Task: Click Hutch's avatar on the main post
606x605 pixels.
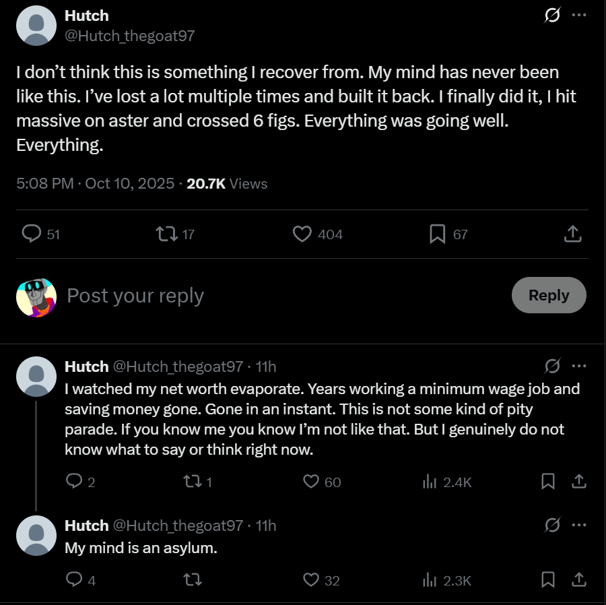Action: click(x=36, y=26)
